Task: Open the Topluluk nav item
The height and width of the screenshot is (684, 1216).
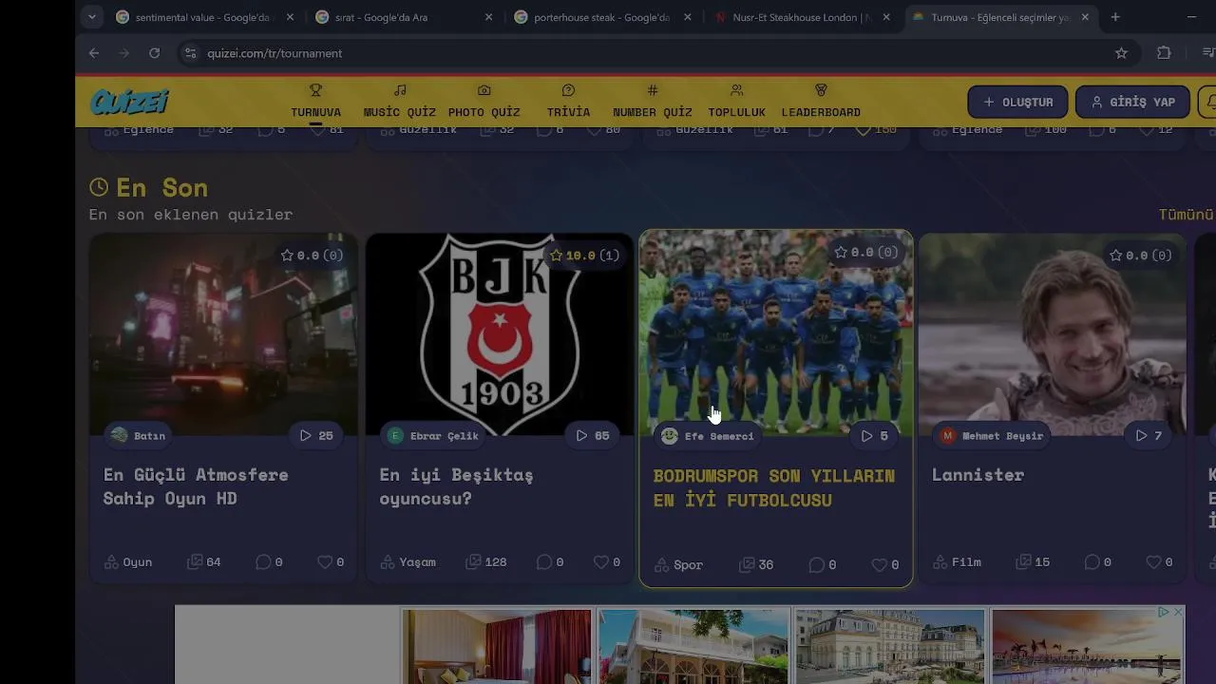Action: coord(736,102)
